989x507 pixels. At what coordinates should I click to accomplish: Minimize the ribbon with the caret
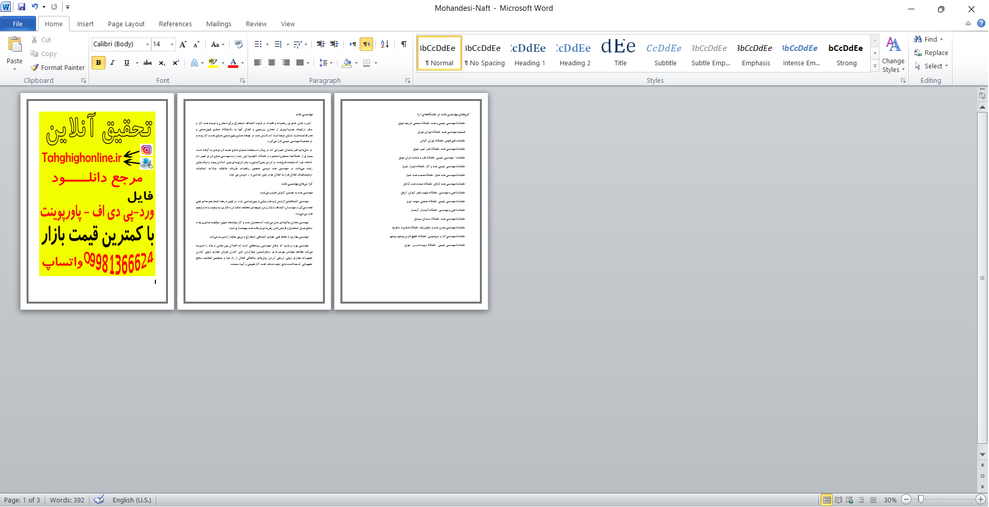pyautogui.click(x=968, y=24)
